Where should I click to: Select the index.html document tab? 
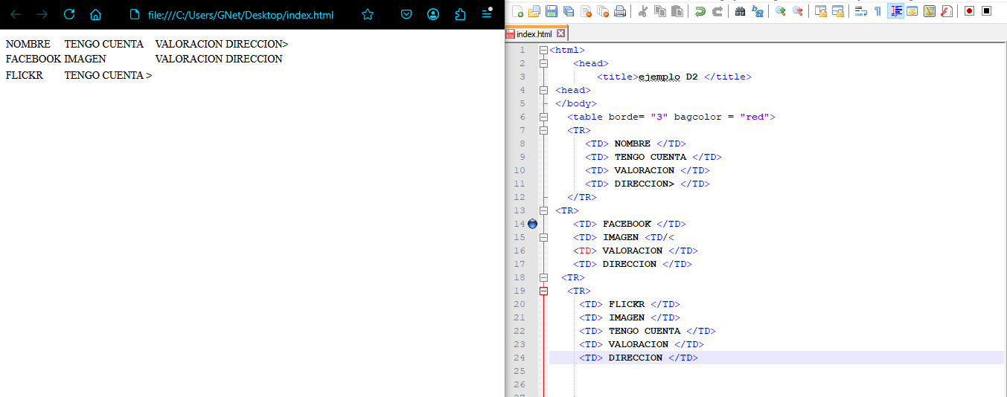pos(534,34)
